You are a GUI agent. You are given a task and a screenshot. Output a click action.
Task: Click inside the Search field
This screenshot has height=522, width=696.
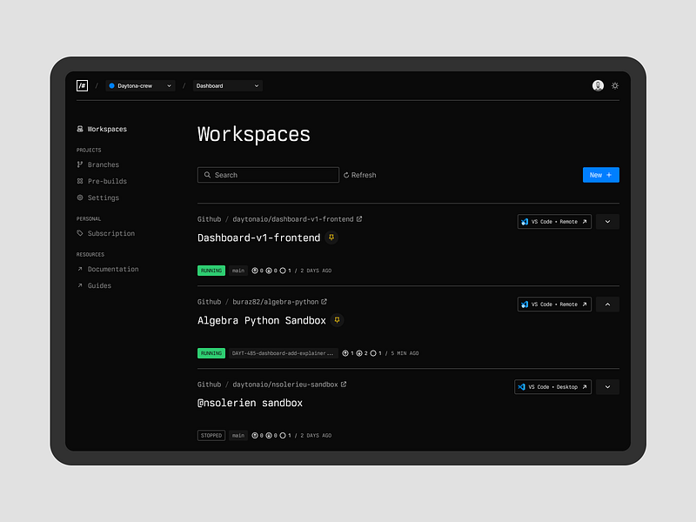[x=268, y=175]
